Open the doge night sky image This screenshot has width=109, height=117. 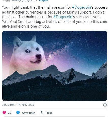click(55, 66)
